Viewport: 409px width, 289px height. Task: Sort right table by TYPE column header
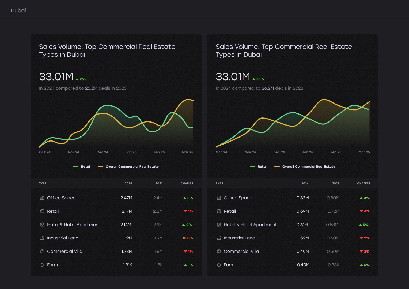(219, 183)
